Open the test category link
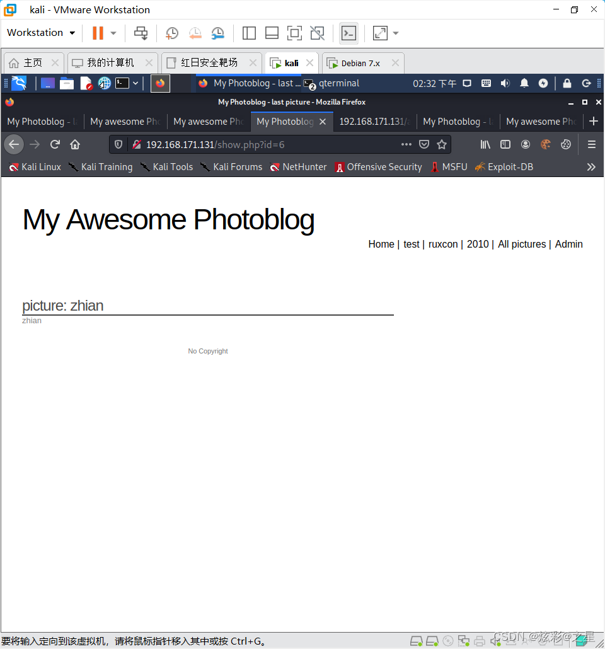The image size is (605, 649). 411,244
